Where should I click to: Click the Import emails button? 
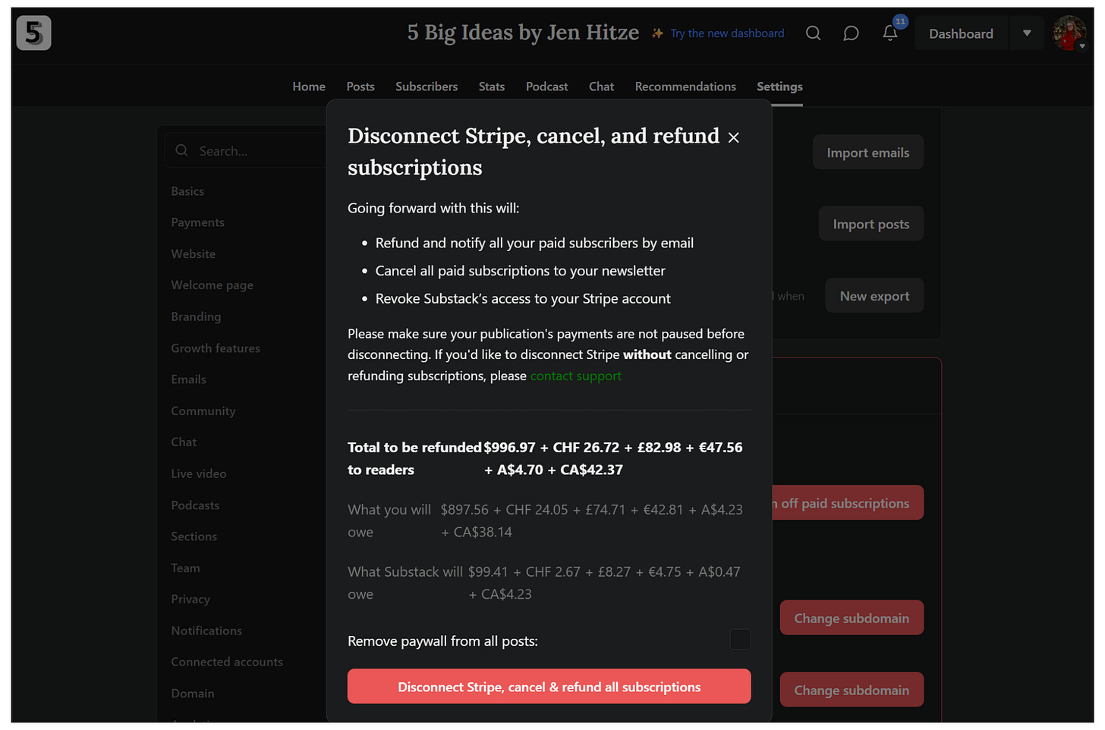tap(868, 153)
